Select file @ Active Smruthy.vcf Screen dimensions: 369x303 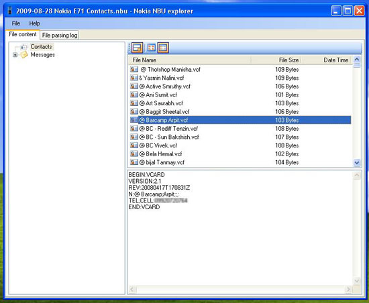tap(165, 86)
